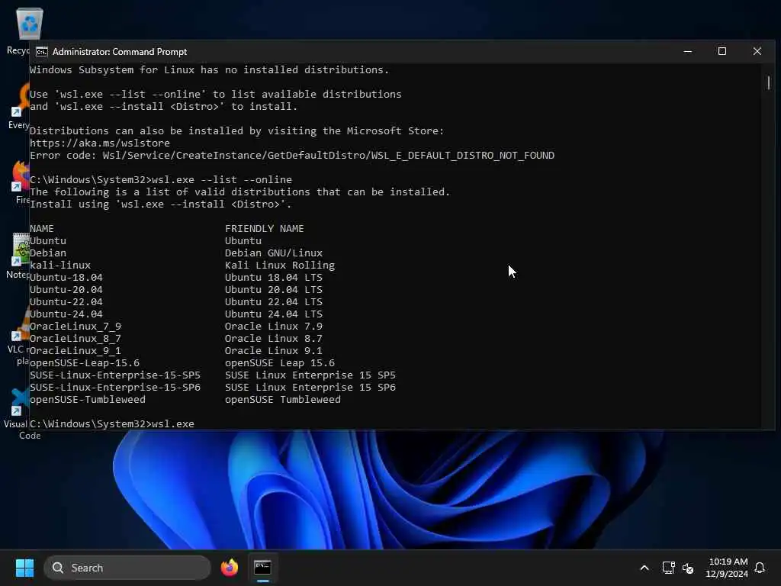This screenshot has height=586, width=781.
Task: Click the OracleLinux_7_9 distribution name
Action: tap(76, 326)
